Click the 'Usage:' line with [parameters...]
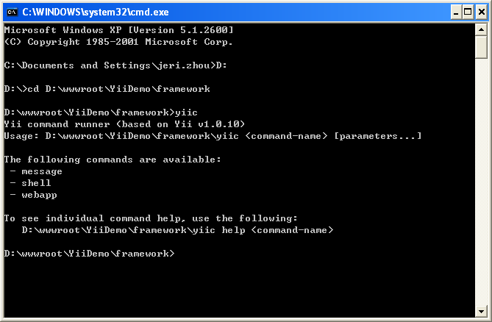 tap(213, 136)
